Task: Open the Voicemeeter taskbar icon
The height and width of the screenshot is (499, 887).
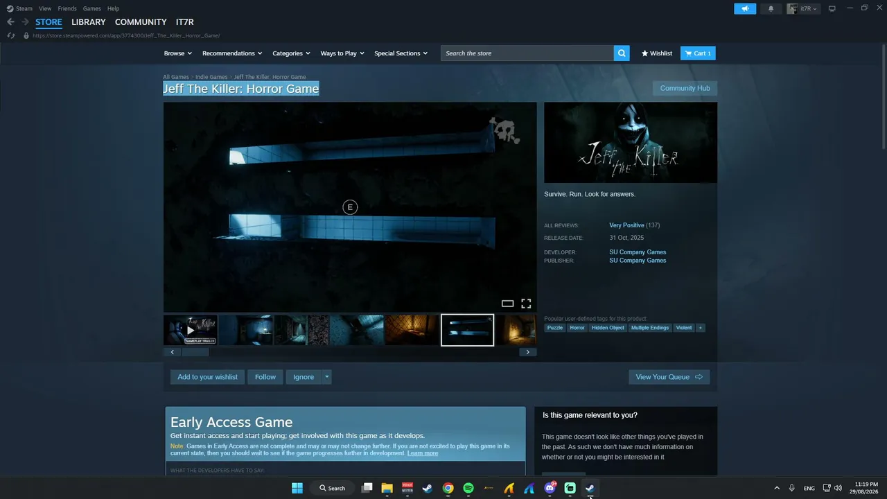Action: click(x=407, y=488)
